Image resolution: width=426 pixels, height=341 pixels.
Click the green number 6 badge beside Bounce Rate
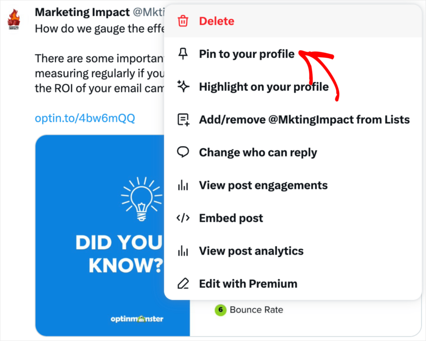click(220, 310)
